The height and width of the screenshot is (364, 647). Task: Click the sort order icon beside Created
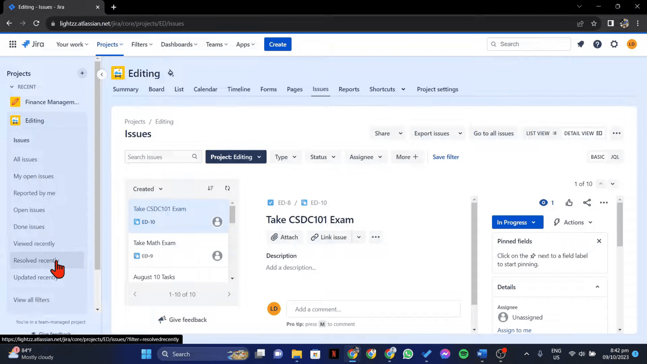coord(211,188)
